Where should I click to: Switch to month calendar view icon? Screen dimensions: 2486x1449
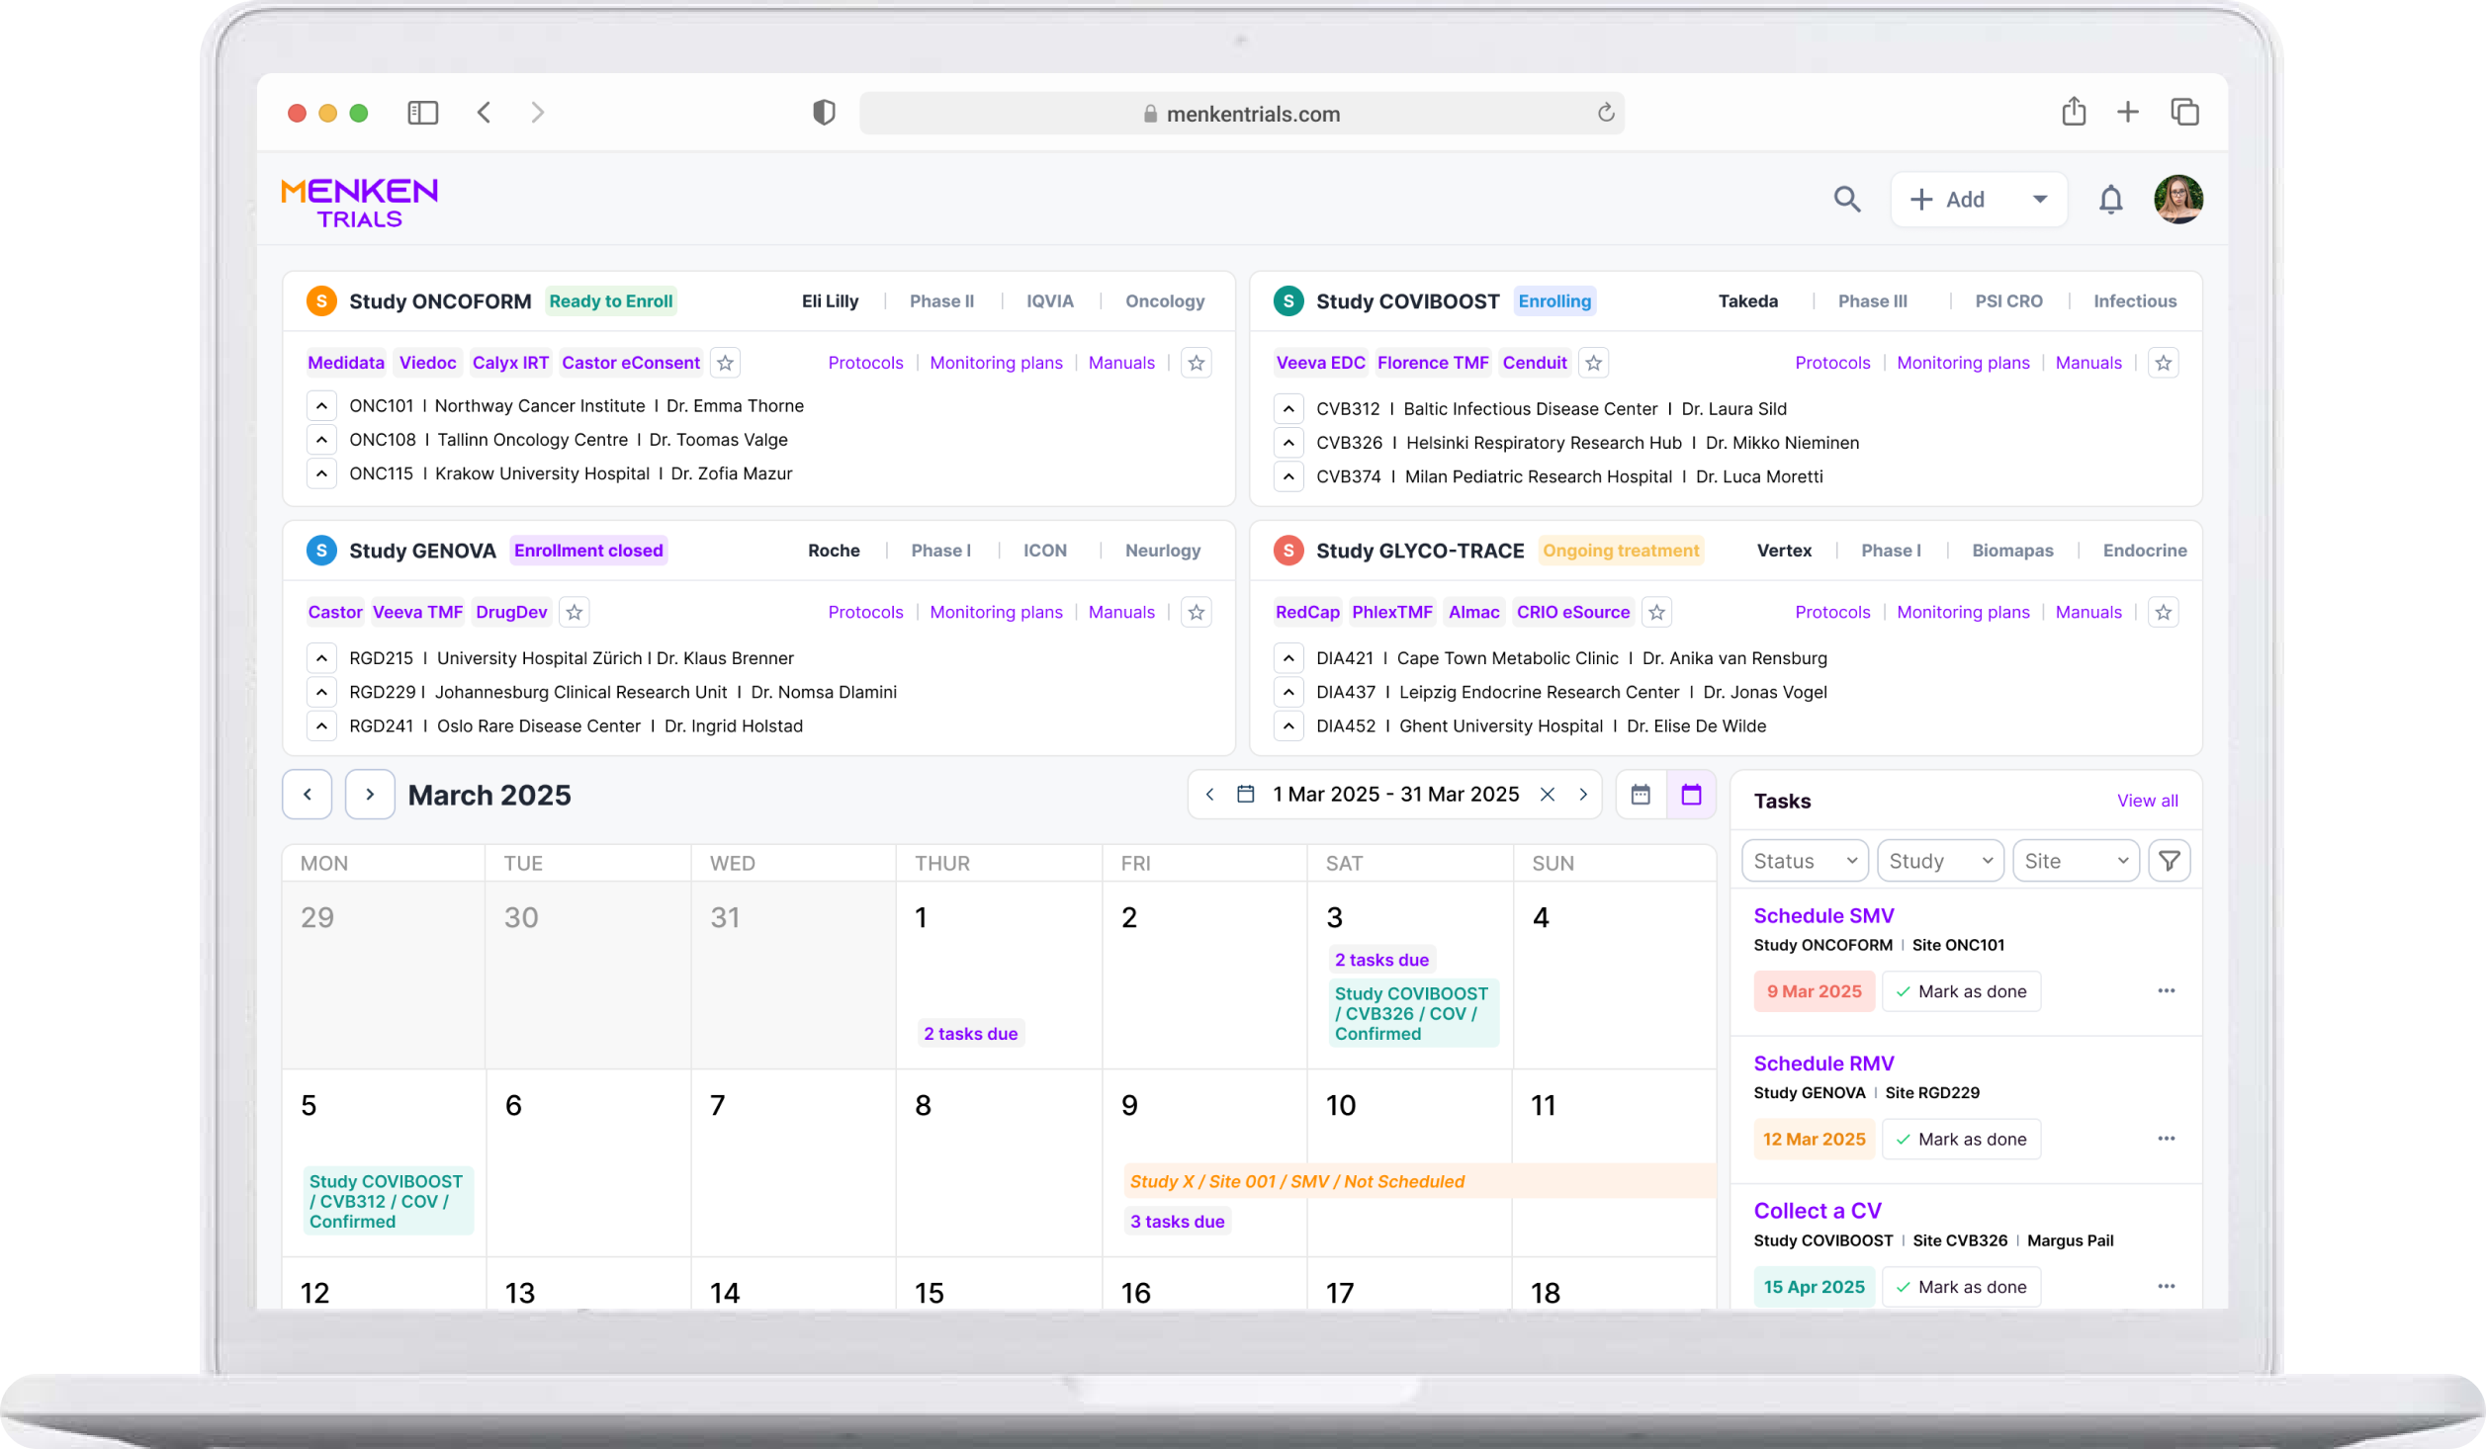(x=1691, y=795)
